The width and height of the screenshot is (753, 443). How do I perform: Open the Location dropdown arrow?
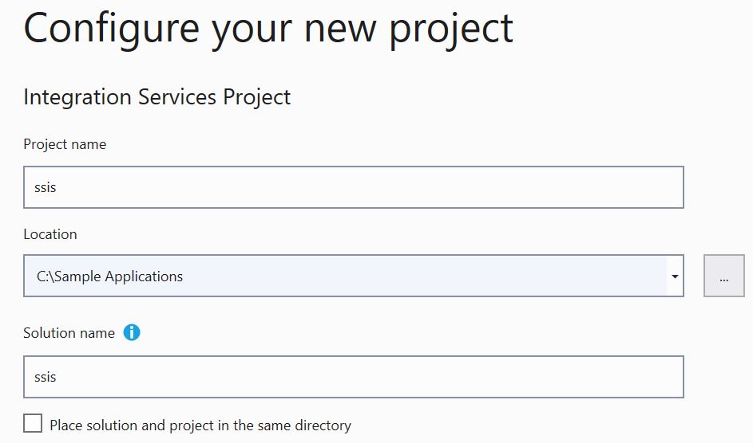pyautogui.click(x=675, y=276)
